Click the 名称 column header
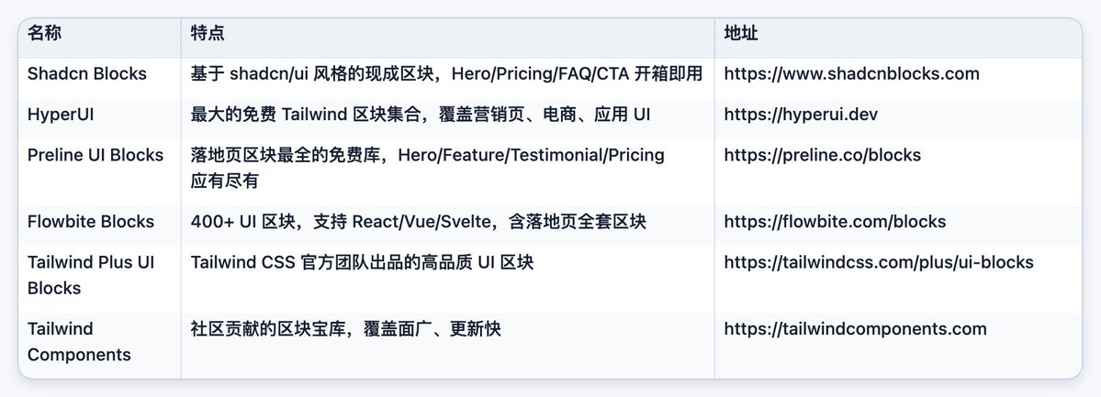The width and height of the screenshot is (1101, 397). point(44,33)
